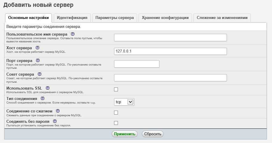Click help icon next to Пользовательское имя сервера
This screenshot has width=272, height=143.
tap(73, 34)
